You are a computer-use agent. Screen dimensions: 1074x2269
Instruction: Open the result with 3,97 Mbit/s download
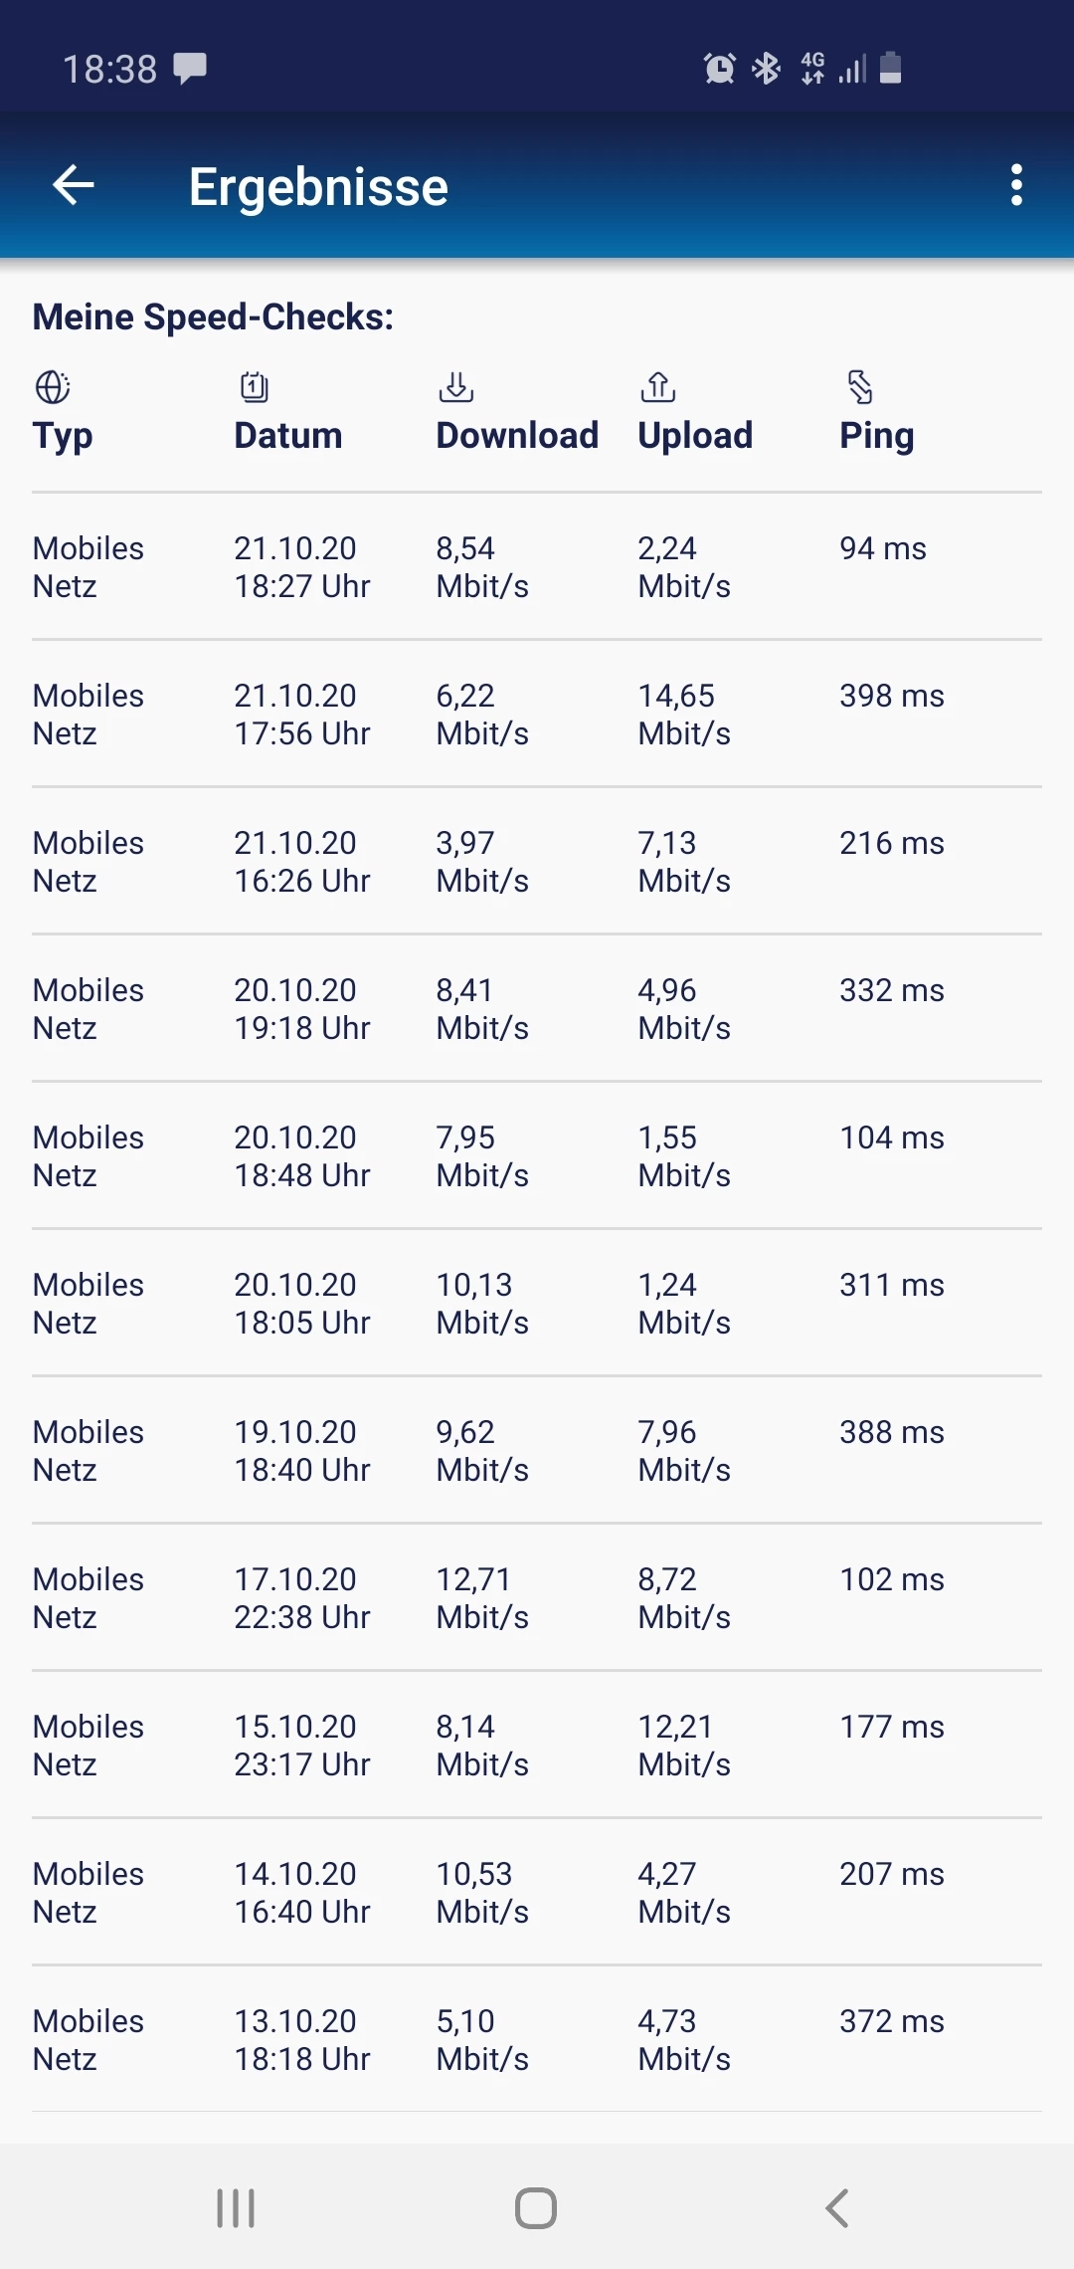pyautogui.click(x=537, y=862)
